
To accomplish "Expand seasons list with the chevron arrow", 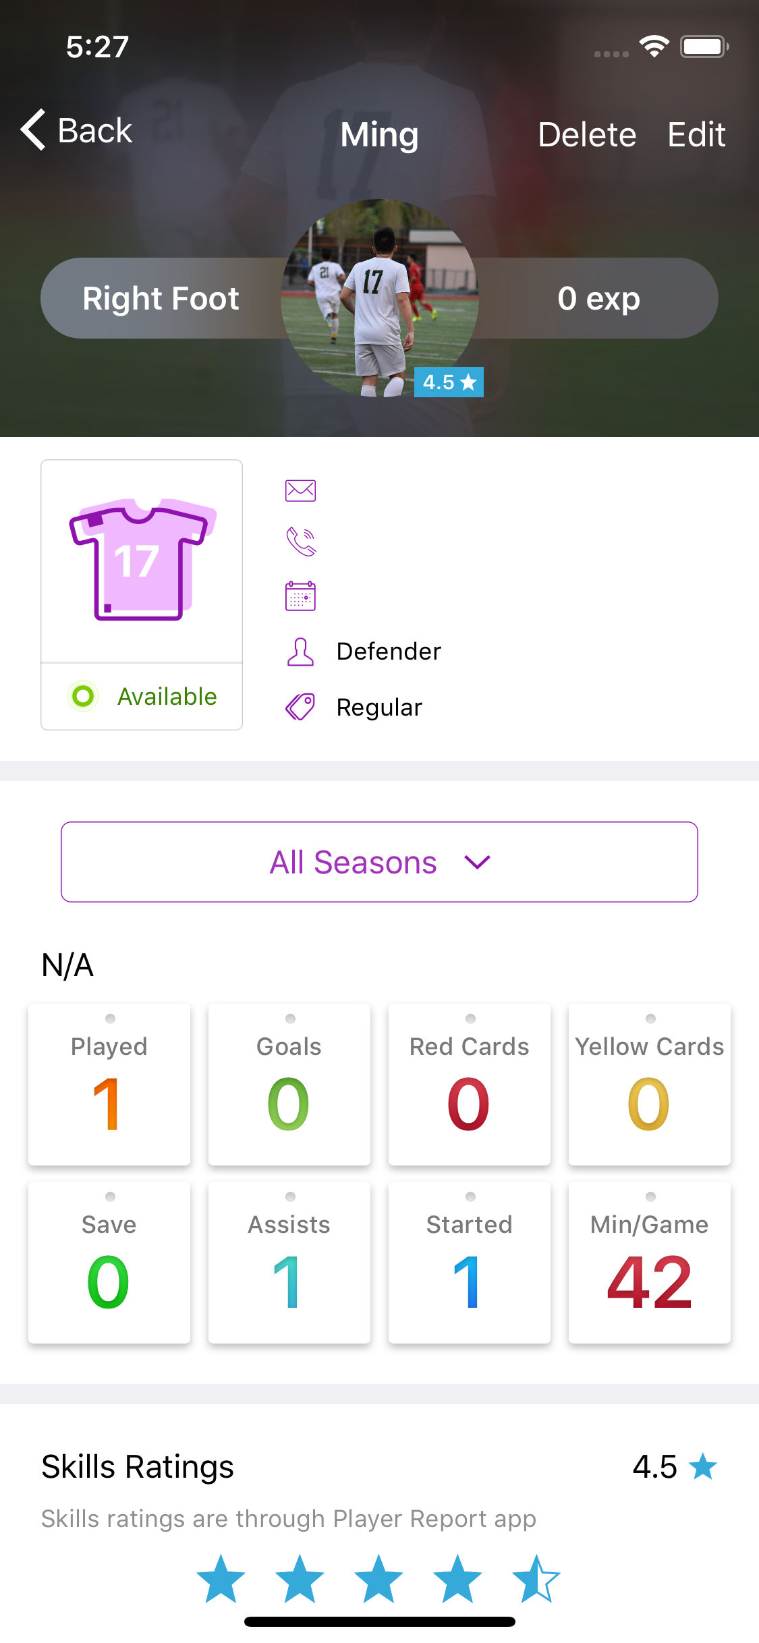I will point(477,862).
